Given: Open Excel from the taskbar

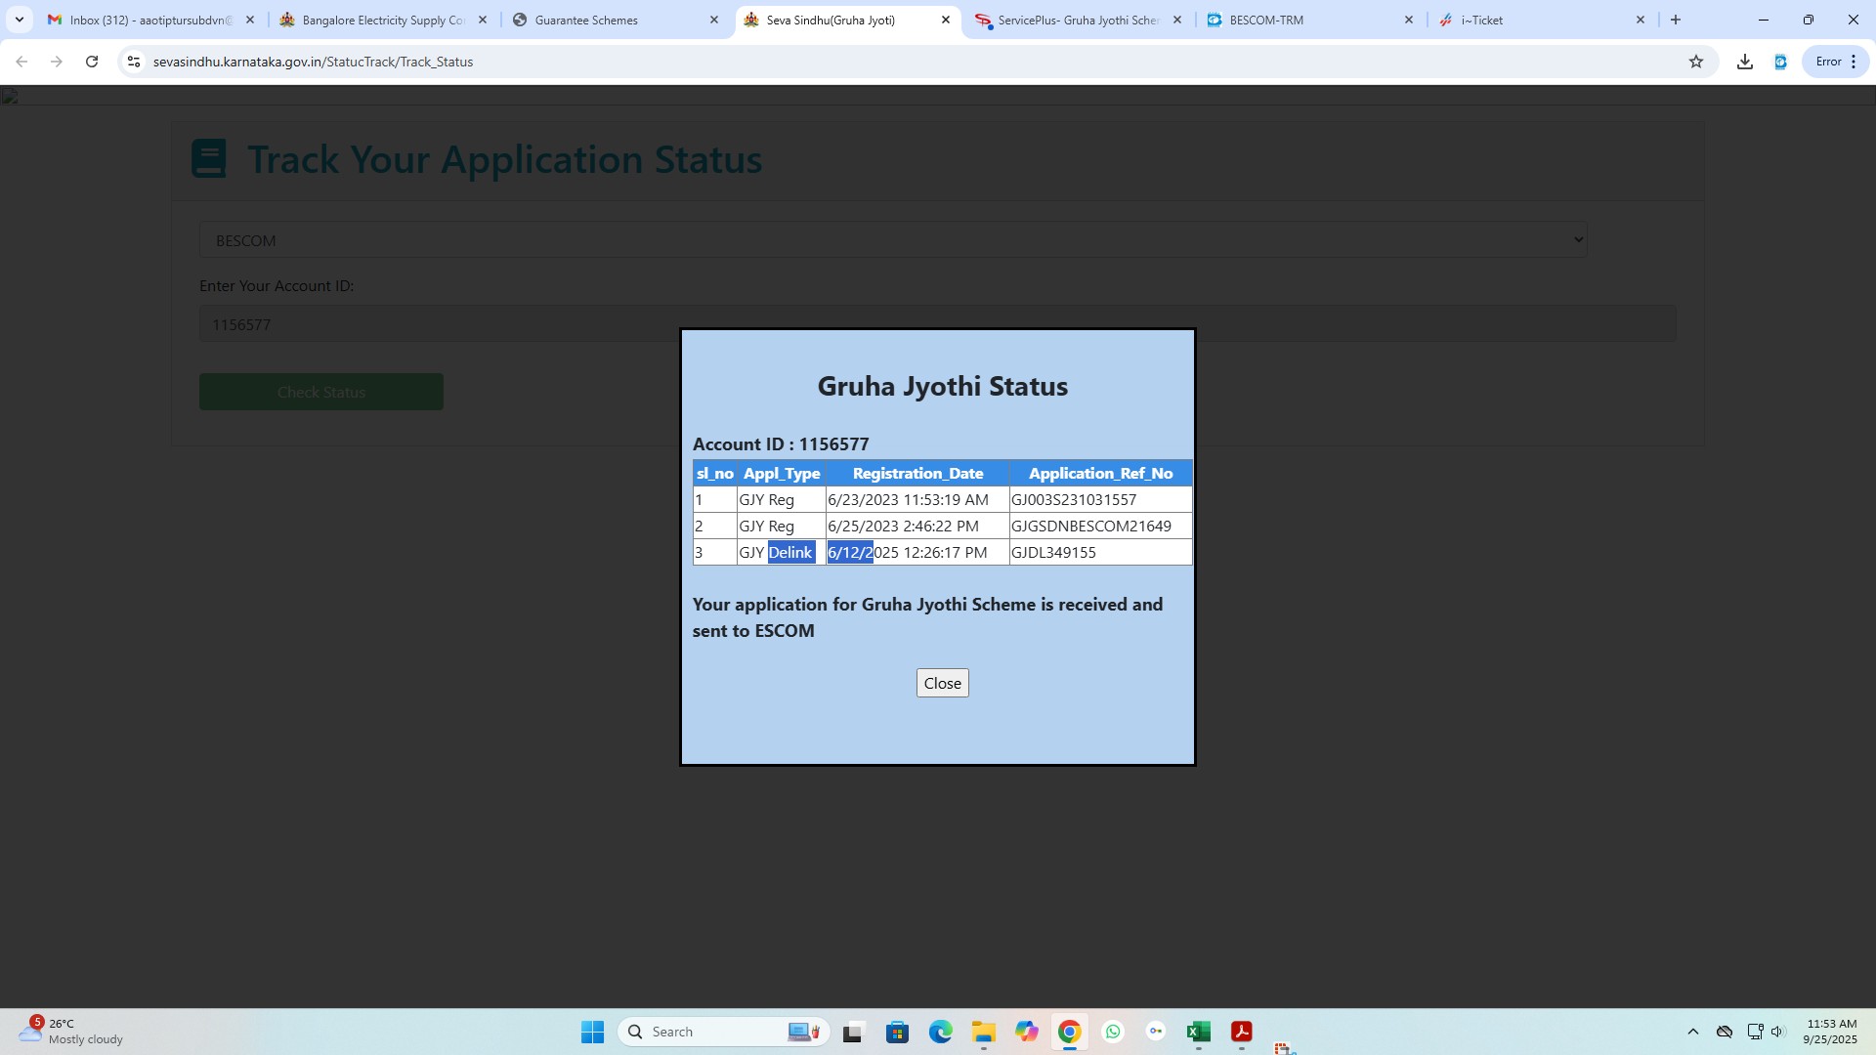Looking at the screenshot, I should point(1199,1032).
